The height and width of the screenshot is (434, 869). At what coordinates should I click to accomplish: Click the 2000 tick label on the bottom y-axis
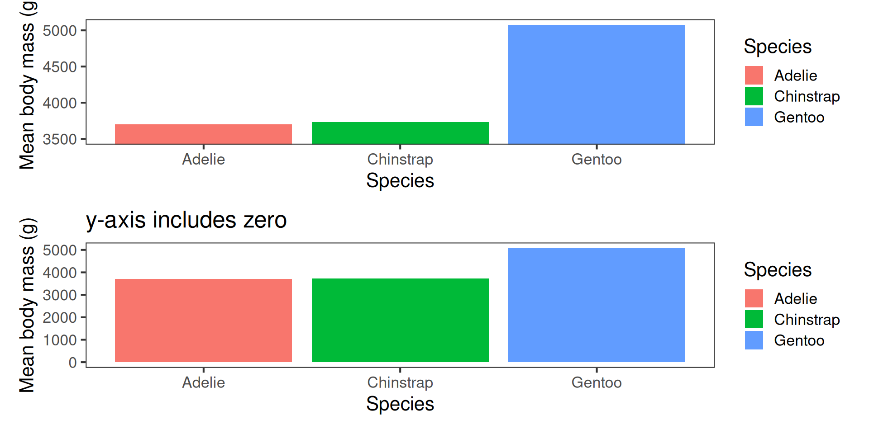60,318
